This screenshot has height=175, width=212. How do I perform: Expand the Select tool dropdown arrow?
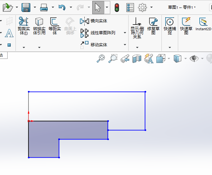point(107,7)
